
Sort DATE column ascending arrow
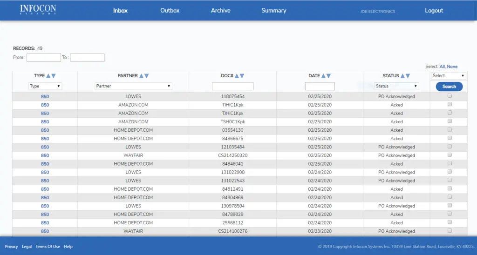coord(323,76)
